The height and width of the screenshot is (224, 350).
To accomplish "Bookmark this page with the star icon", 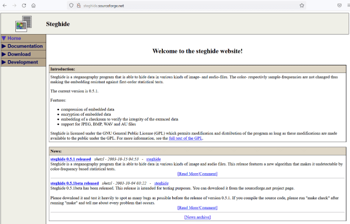I will click(x=302, y=6).
